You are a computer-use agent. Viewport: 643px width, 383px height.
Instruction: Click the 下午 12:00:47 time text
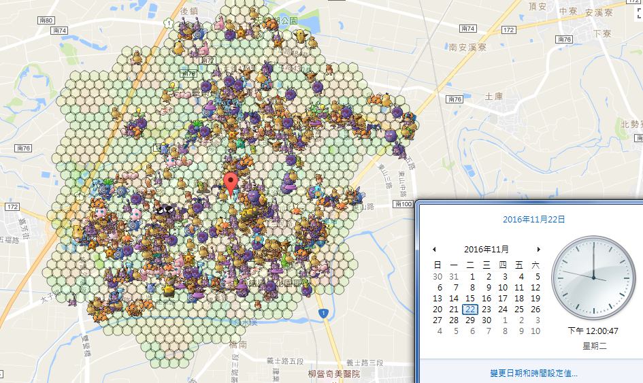tap(593, 331)
